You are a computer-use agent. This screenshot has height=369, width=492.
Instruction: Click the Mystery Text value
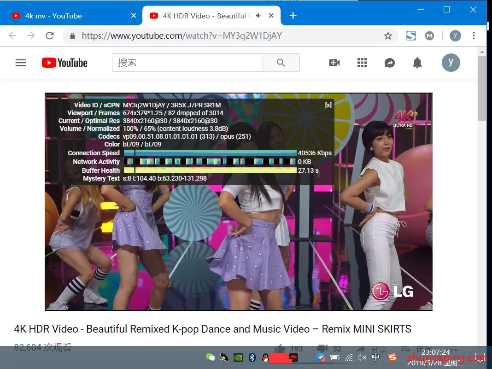(165, 178)
